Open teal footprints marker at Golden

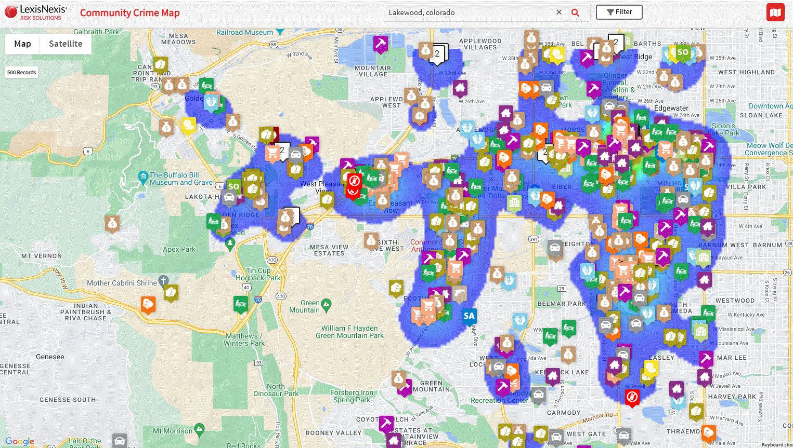coord(212,102)
